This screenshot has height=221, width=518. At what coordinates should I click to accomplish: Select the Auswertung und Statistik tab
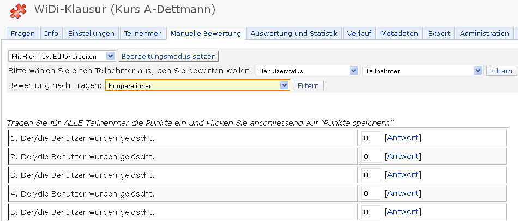tap(294, 34)
